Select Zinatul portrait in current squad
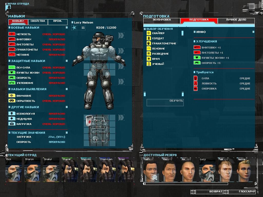 click(x=51, y=170)
